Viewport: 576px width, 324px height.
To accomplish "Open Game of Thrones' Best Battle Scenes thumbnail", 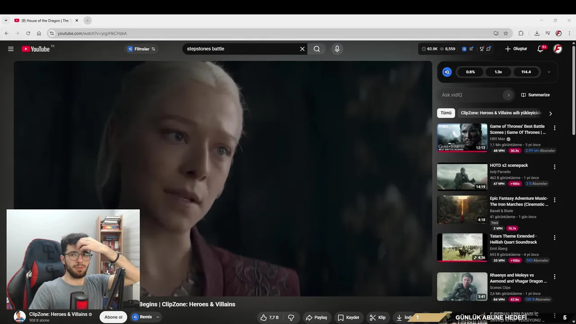I will [x=462, y=138].
